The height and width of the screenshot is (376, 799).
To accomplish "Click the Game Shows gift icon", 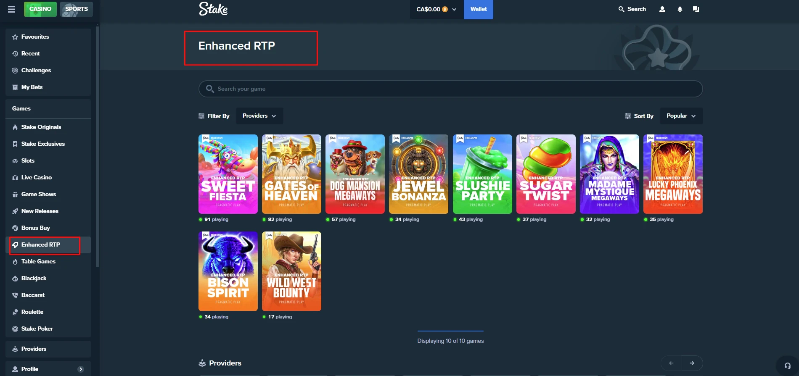I will (15, 195).
